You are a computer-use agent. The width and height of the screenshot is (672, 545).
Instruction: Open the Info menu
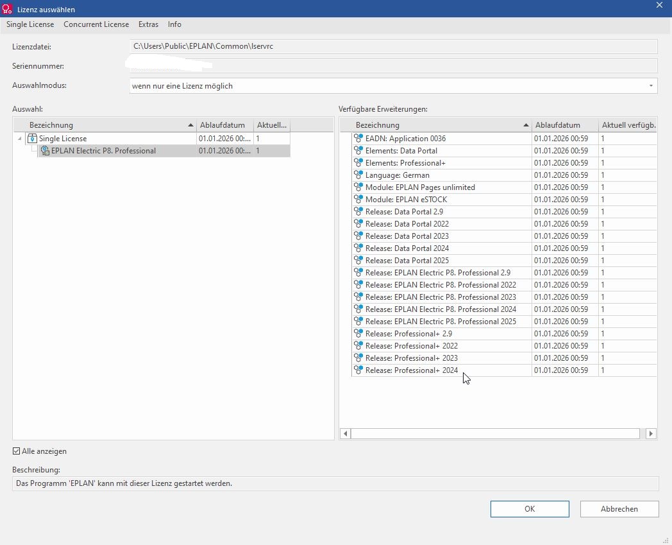click(174, 24)
